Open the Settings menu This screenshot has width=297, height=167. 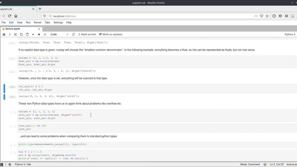click(x=58, y=22)
